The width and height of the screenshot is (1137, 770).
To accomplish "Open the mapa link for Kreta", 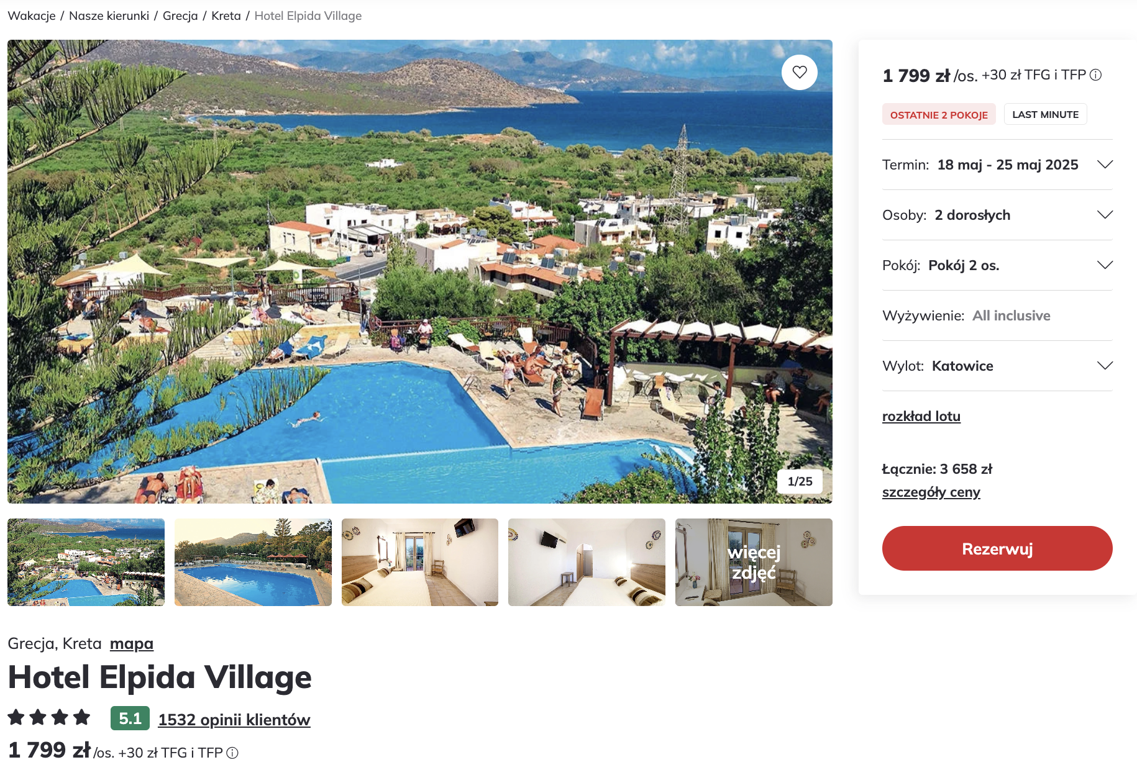I will [x=132, y=643].
